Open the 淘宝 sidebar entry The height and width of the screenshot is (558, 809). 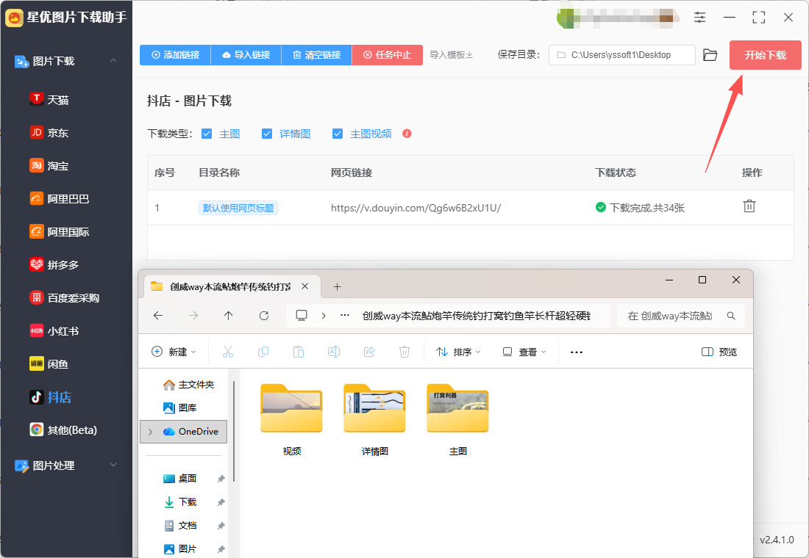click(49, 165)
